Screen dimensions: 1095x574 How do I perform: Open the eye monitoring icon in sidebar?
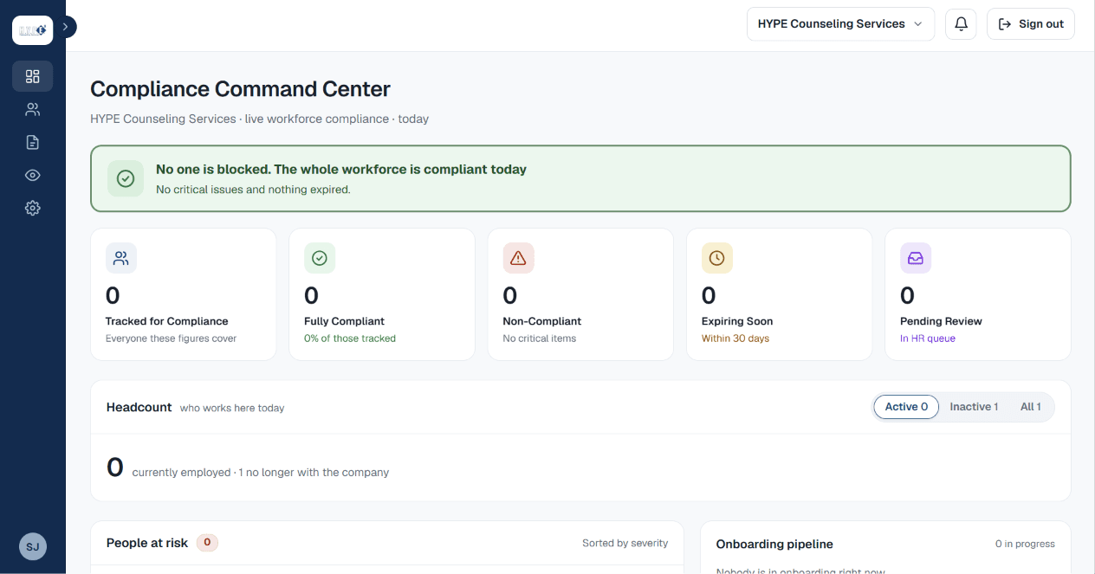coord(33,175)
